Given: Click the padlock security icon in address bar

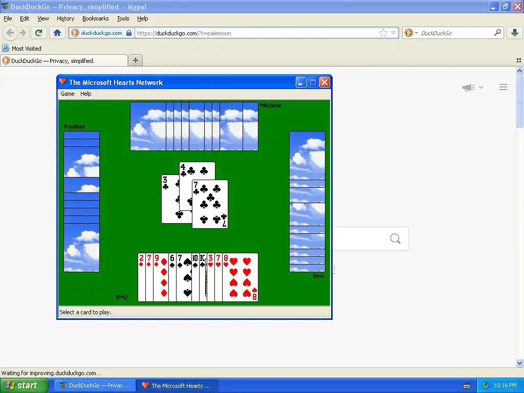Looking at the screenshot, I should [x=129, y=33].
